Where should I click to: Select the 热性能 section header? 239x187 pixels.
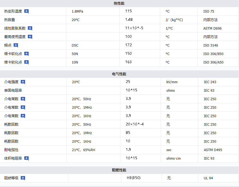(119, 3)
